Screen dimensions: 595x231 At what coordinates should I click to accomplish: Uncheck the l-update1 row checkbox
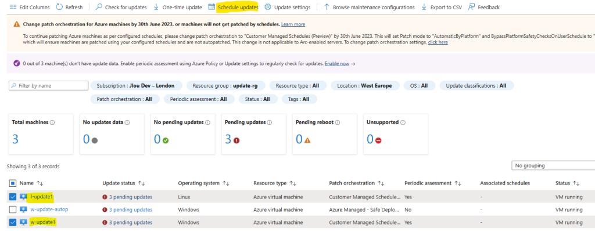(13, 197)
